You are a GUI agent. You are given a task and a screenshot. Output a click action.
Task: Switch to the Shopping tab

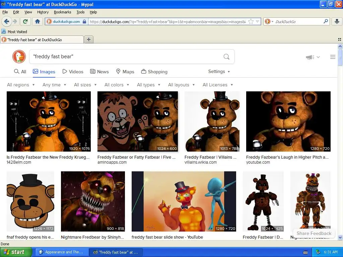pos(154,72)
